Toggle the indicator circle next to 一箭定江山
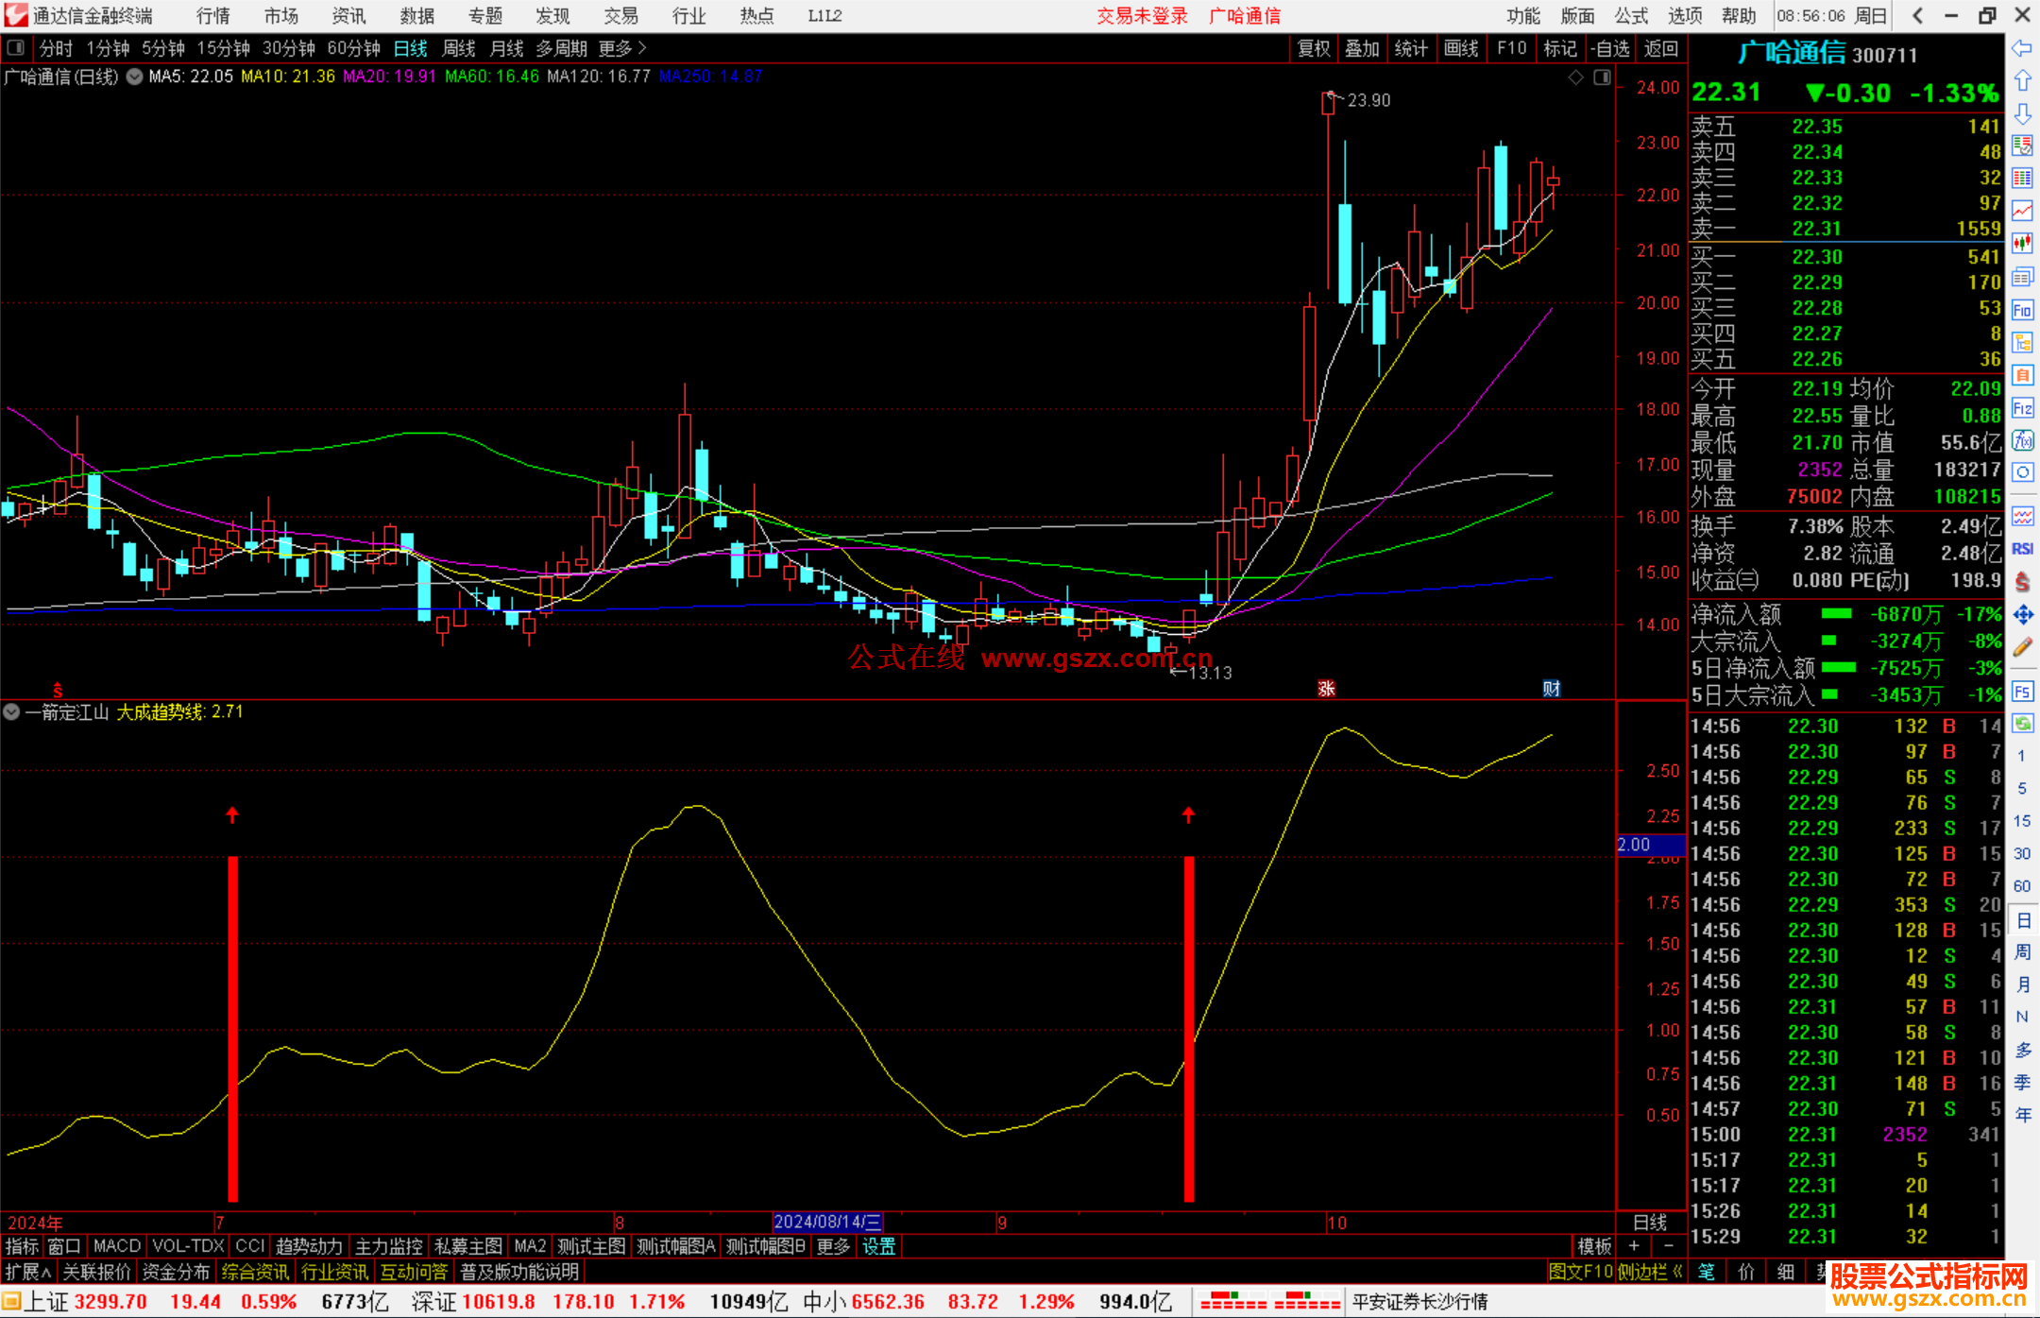 click(x=11, y=711)
